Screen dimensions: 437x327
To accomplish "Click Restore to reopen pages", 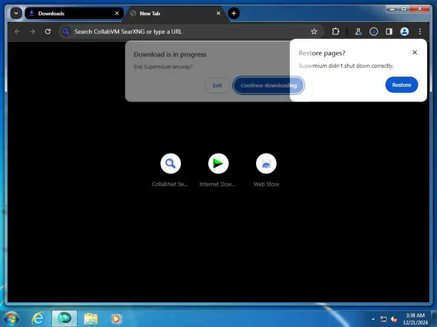I will (x=402, y=85).
